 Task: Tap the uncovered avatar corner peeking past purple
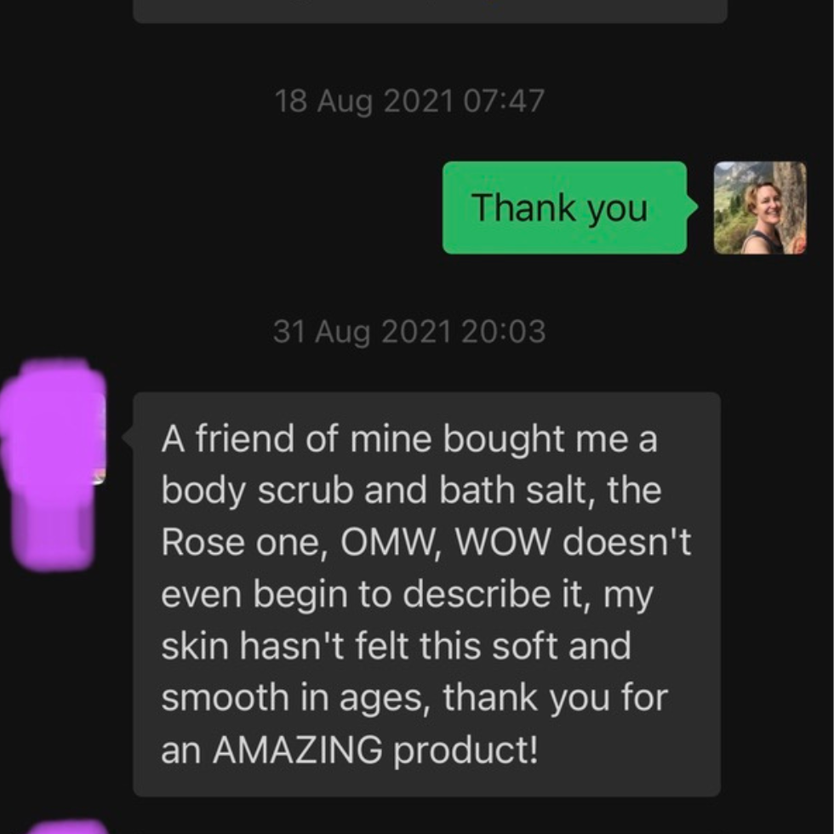tap(99, 477)
